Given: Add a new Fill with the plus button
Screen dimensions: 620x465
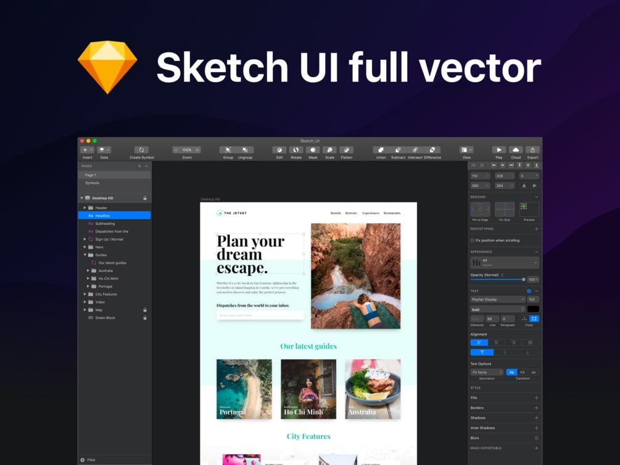Looking at the screenshot, I should pos(536,398).
